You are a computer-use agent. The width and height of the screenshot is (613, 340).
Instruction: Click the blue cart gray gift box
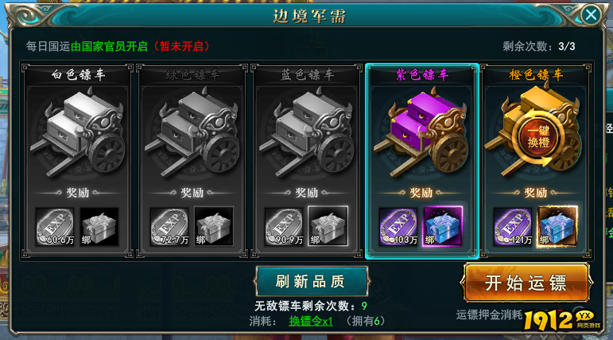click(328, 227)
